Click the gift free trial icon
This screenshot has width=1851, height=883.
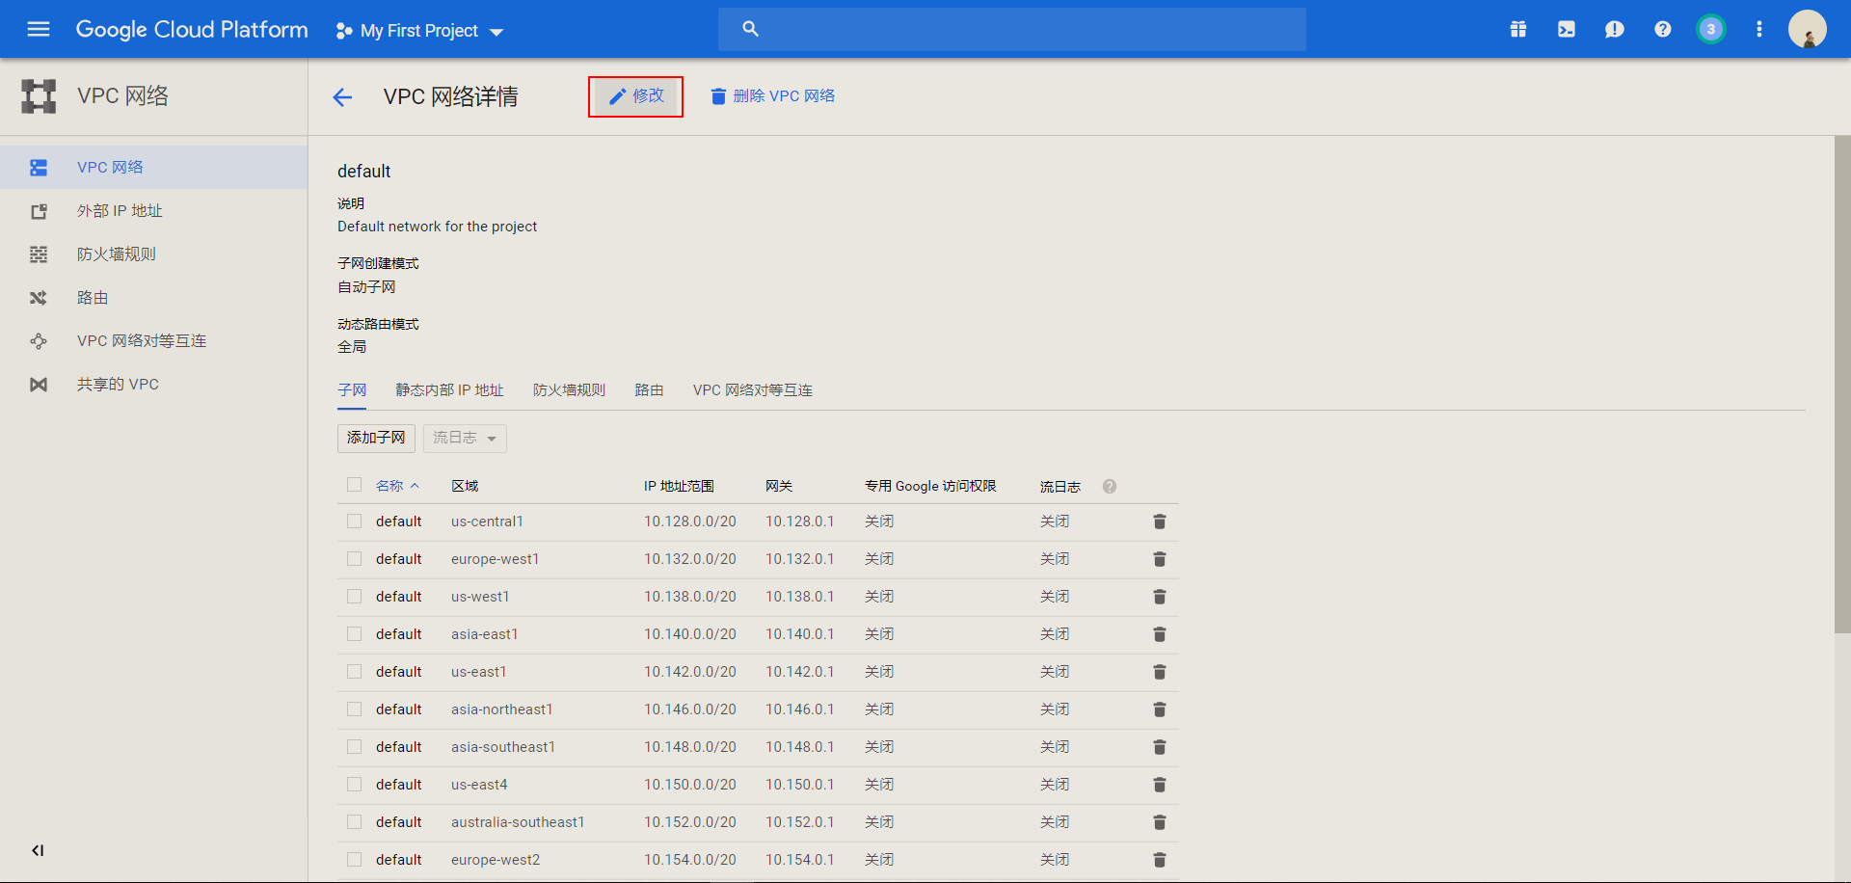click(x=1518, y=29)
